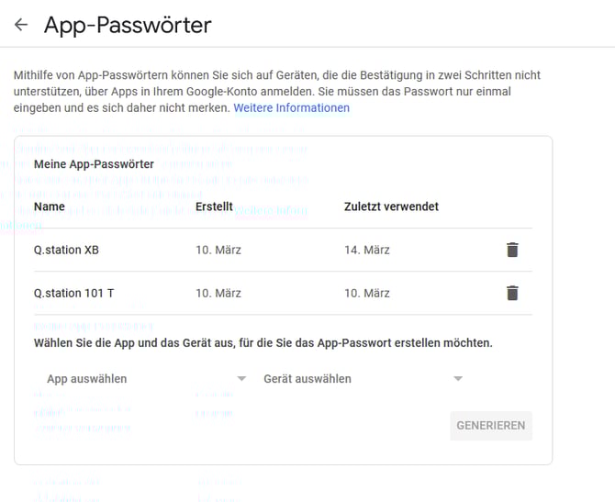Click the Zuletzt verwendet column header
Screen dimensions: 615x502
click(x=391, y=206)
